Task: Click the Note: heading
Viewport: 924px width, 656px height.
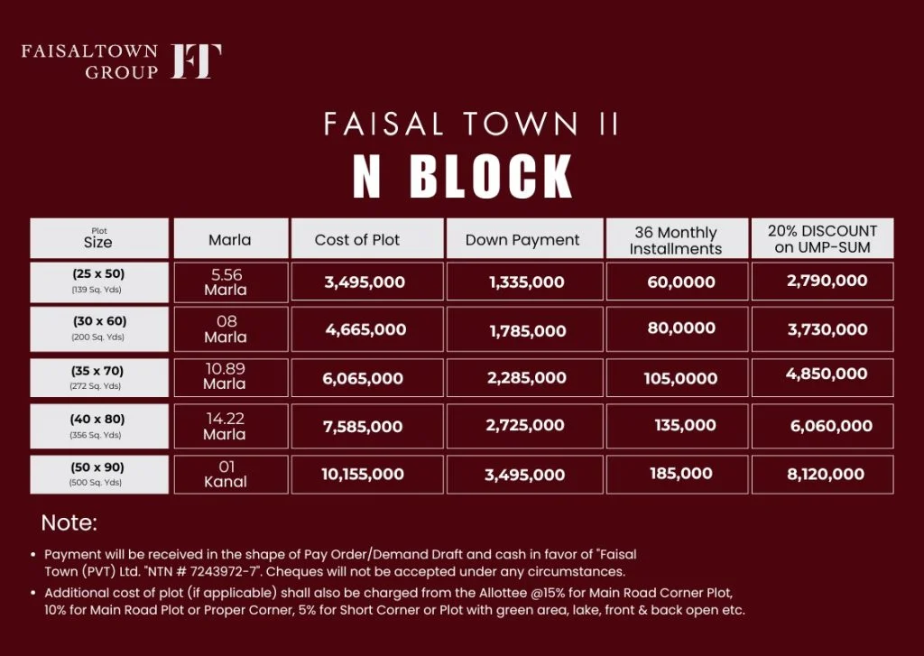Action: (69, 523)
